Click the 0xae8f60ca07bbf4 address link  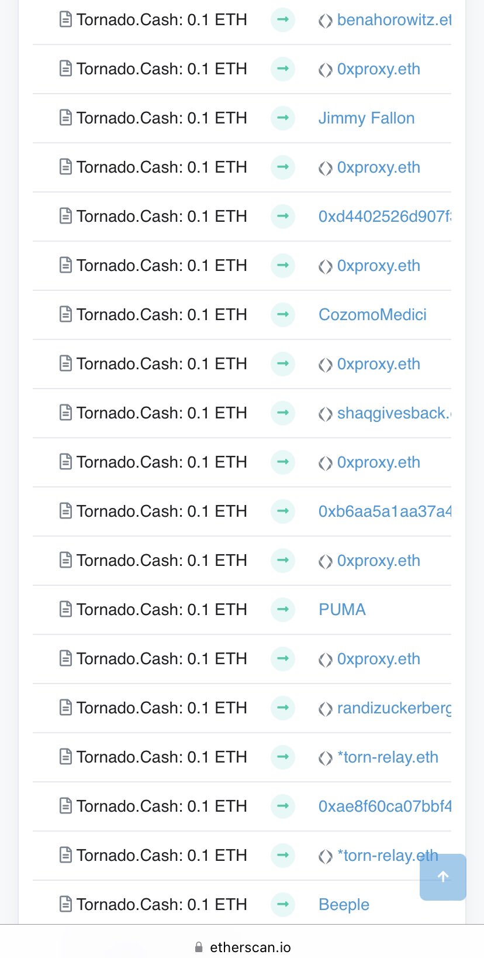point(386,806)
